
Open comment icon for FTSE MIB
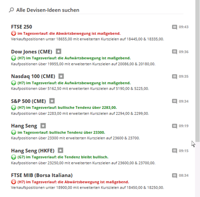point(174,176)
